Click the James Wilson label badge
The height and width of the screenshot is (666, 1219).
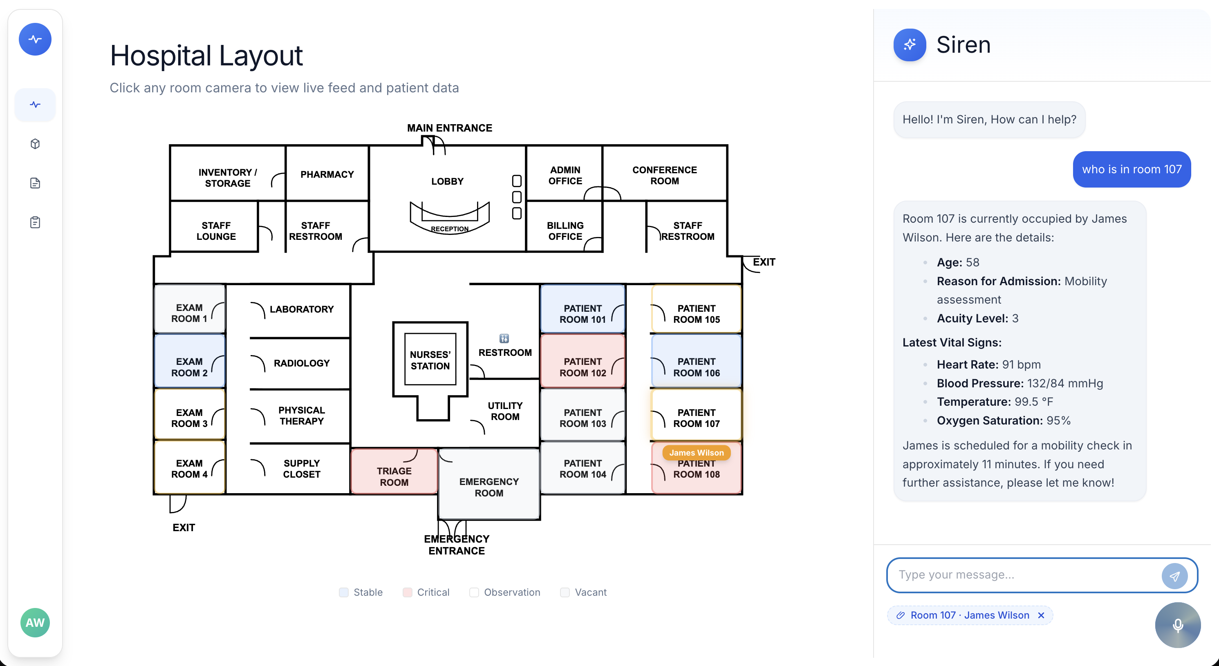point(696,453)
